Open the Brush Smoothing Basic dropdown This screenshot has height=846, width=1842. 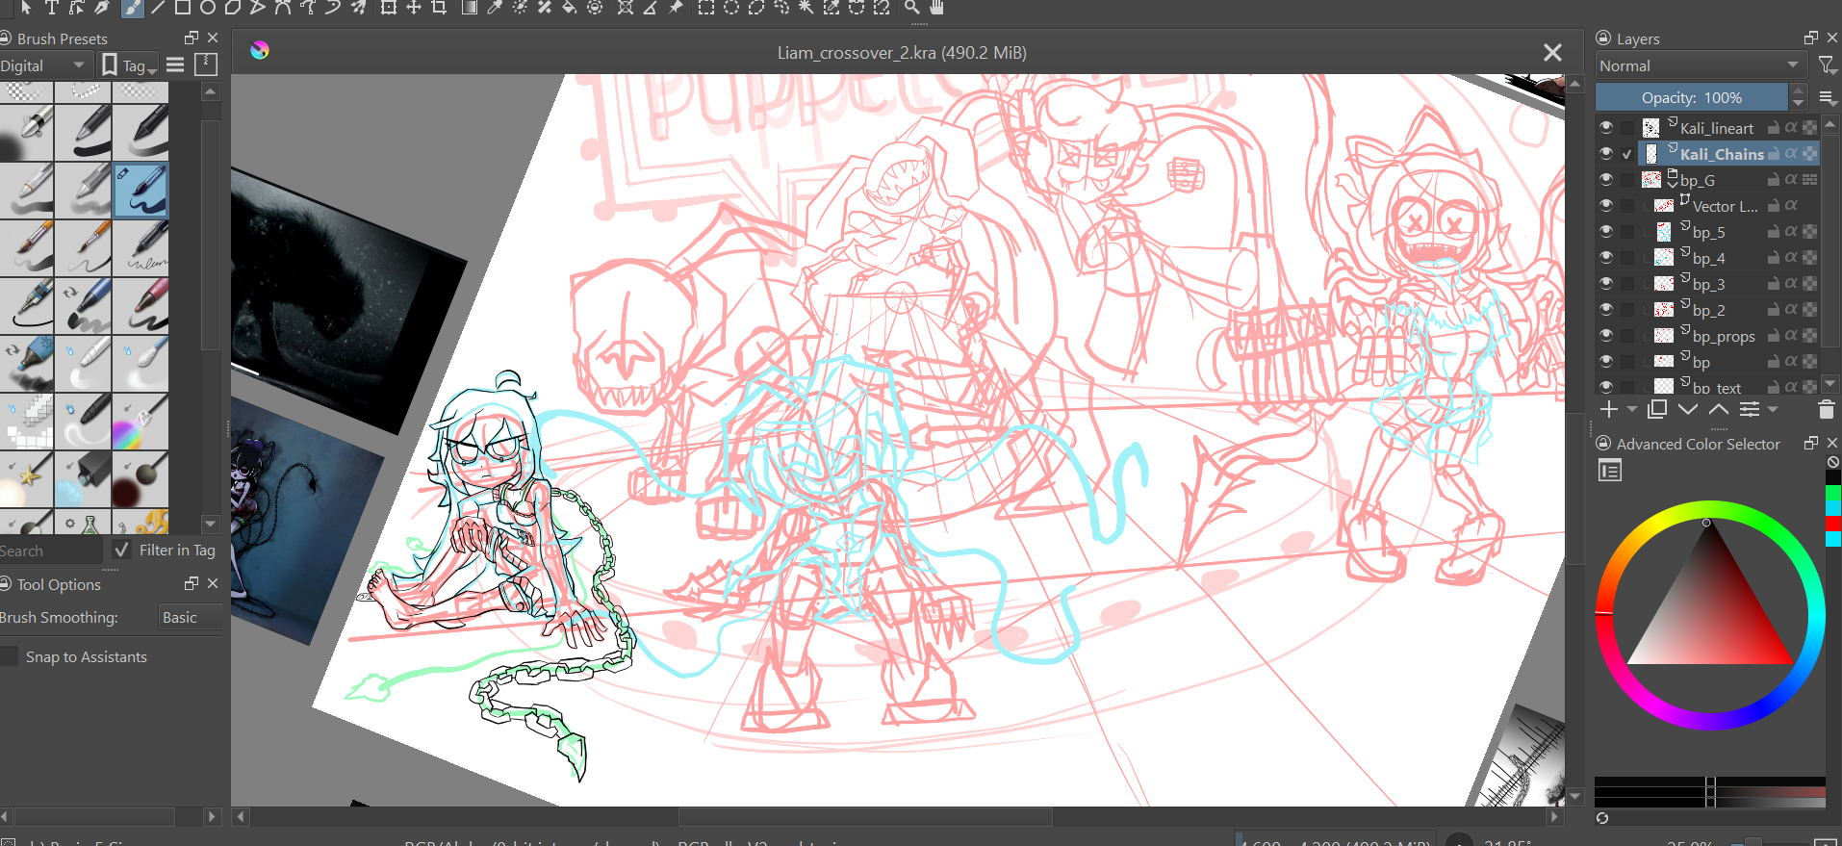point(191,617)
